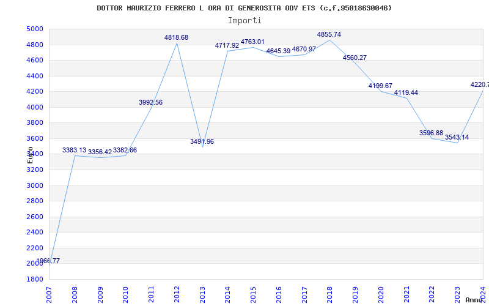Click the Euro axis label

point(30,155)
